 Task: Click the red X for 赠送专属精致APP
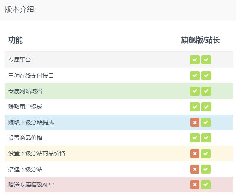pyautogui.click(x=195, y=185)
